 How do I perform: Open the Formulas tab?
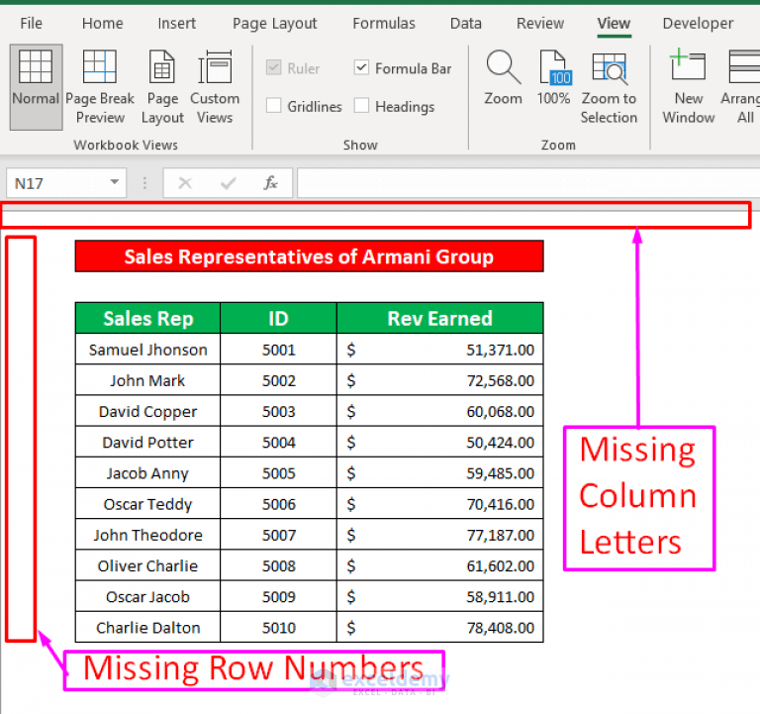click(x=384, y=24)
